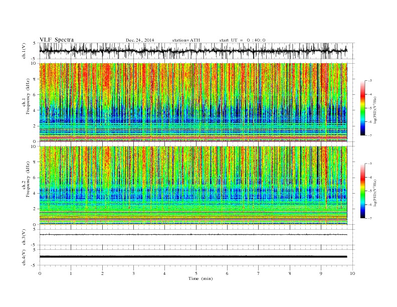Click time axis tick label '10'
The image size is (397, 307).
(352, 273)
